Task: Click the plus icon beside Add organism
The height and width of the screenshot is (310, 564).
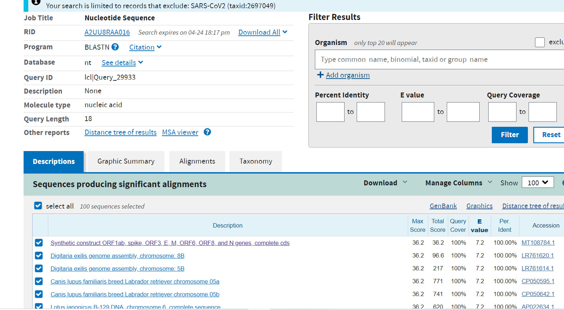Action: pos(320,75)
